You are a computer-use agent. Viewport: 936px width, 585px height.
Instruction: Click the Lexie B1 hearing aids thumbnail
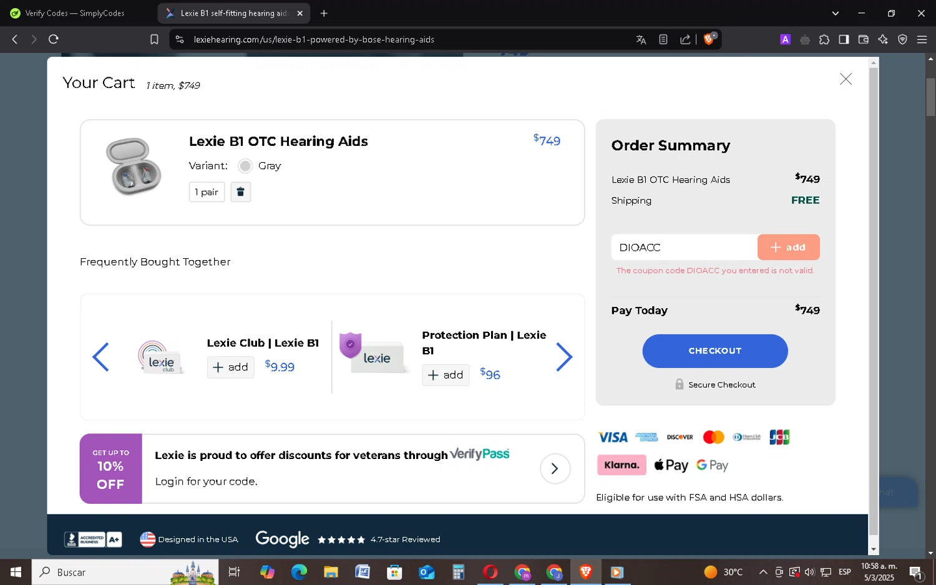coord(134,167)
